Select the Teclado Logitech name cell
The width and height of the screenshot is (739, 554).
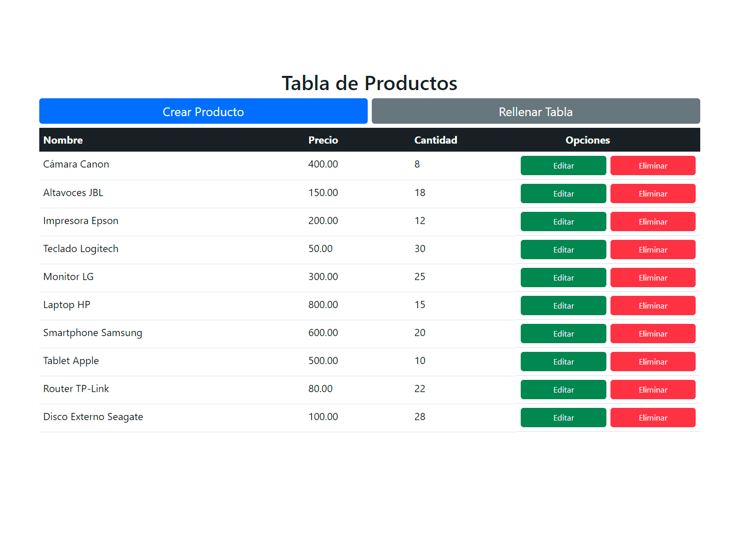coord(172,250)
